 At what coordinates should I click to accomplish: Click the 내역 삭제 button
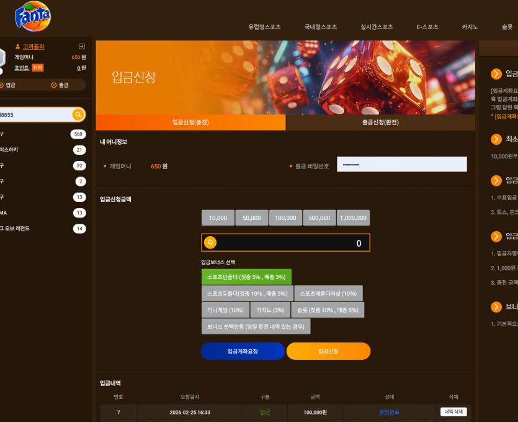(453, 411)
